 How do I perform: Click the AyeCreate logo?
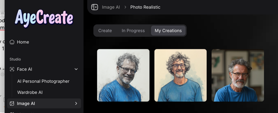click(44, 18)
